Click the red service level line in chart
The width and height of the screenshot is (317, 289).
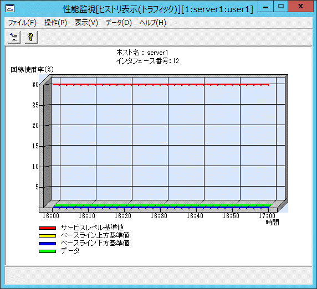[x=161, y=85]
